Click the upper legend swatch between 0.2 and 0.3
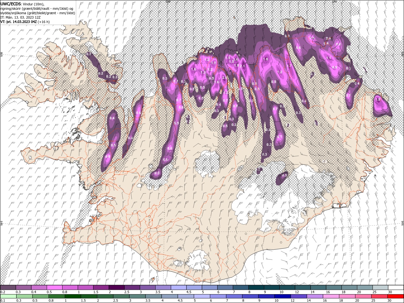Viewport: 404px width, 303px height. (9, 288)
